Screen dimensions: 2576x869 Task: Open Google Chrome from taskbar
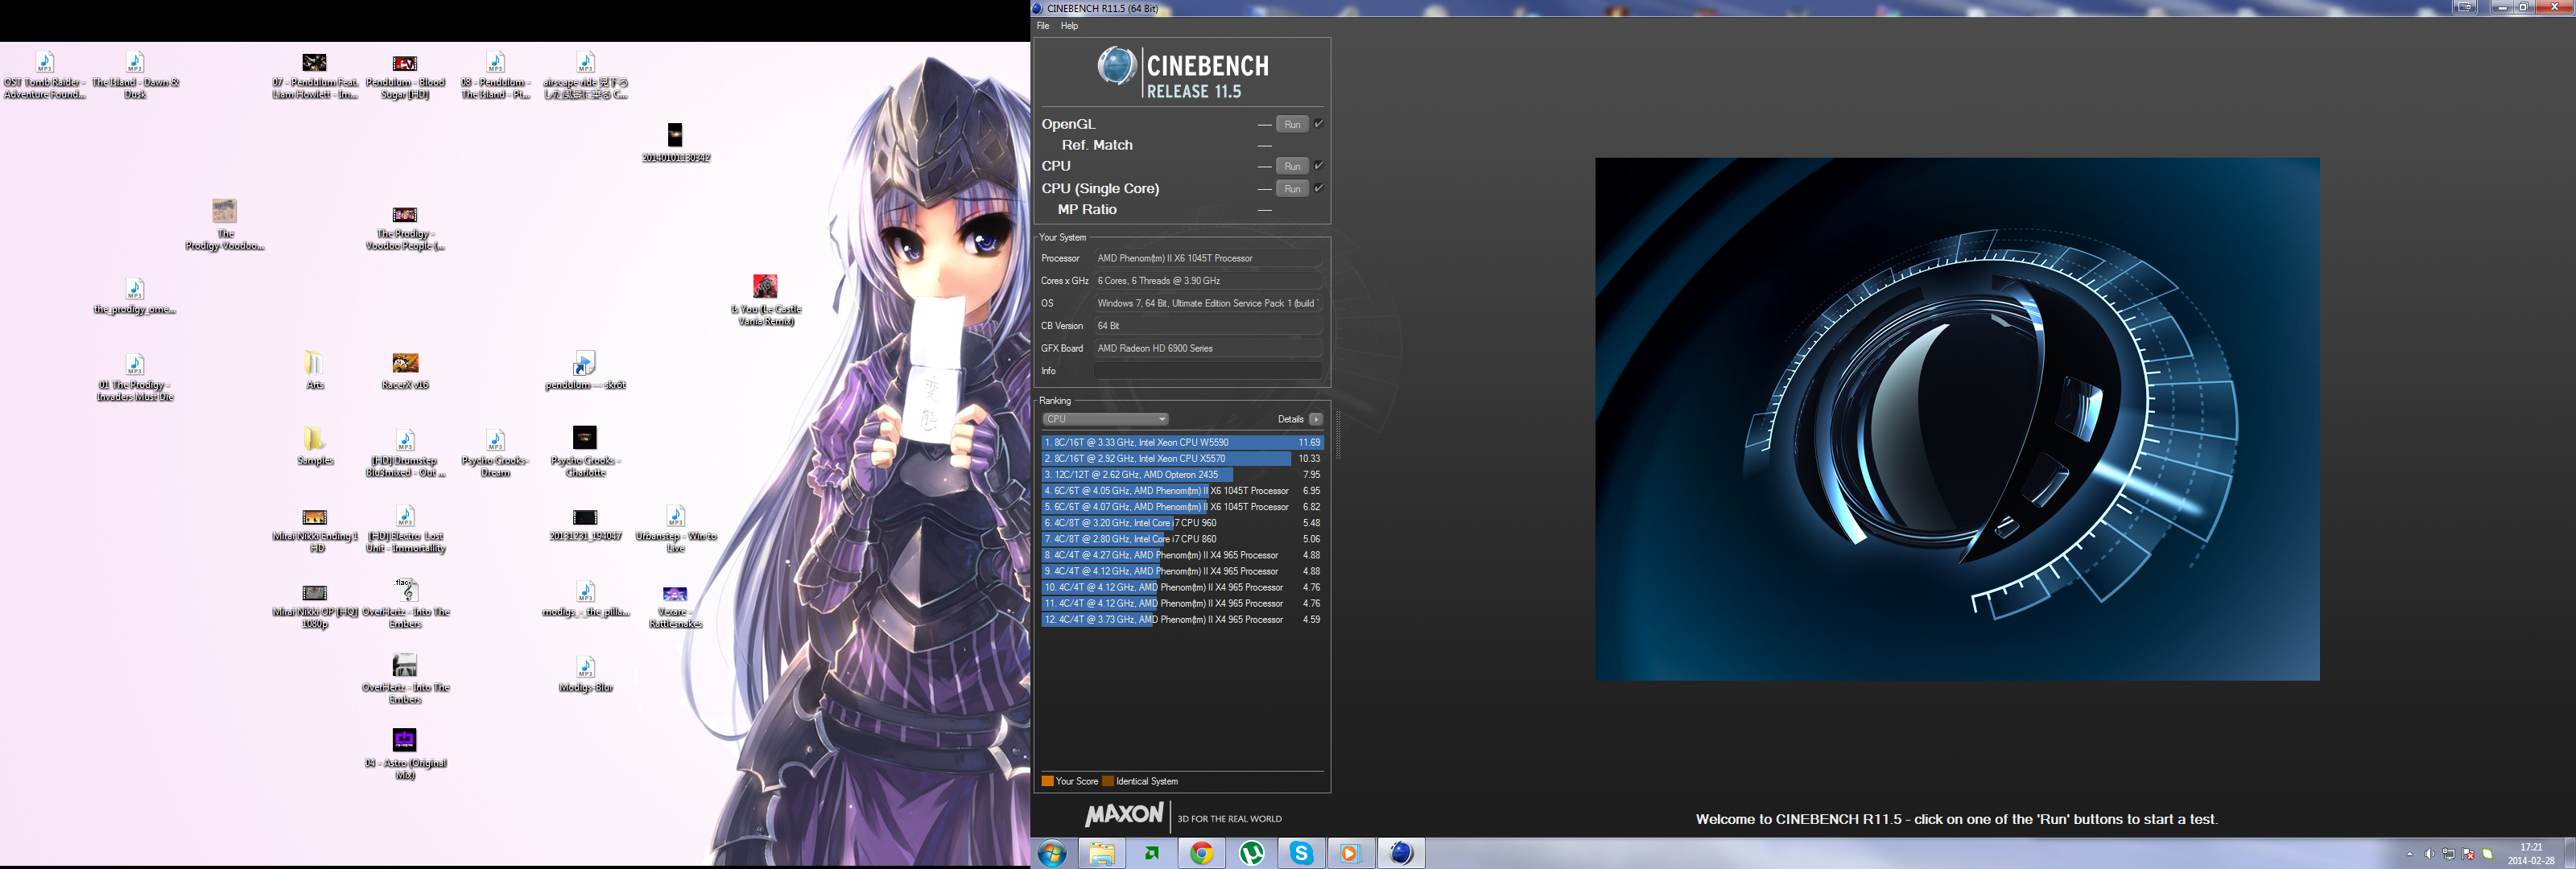click(x=1202, y=853)
